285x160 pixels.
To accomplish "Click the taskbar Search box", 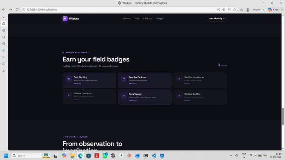I will (x=31, y=156).
